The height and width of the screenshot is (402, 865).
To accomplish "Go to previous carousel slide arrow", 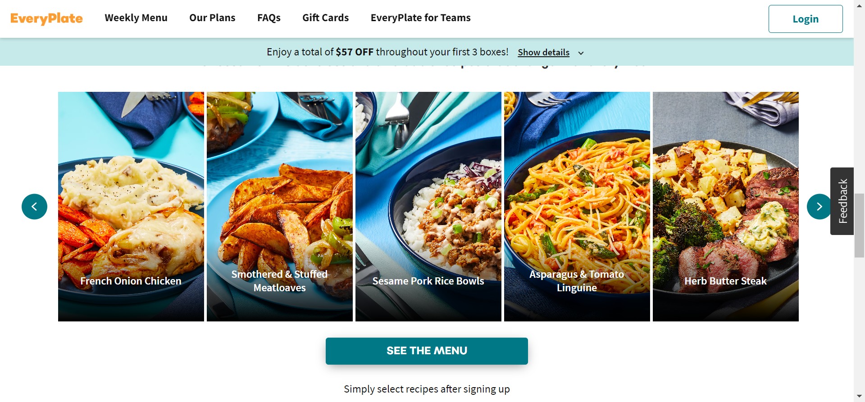I will (x=34, y=207).
